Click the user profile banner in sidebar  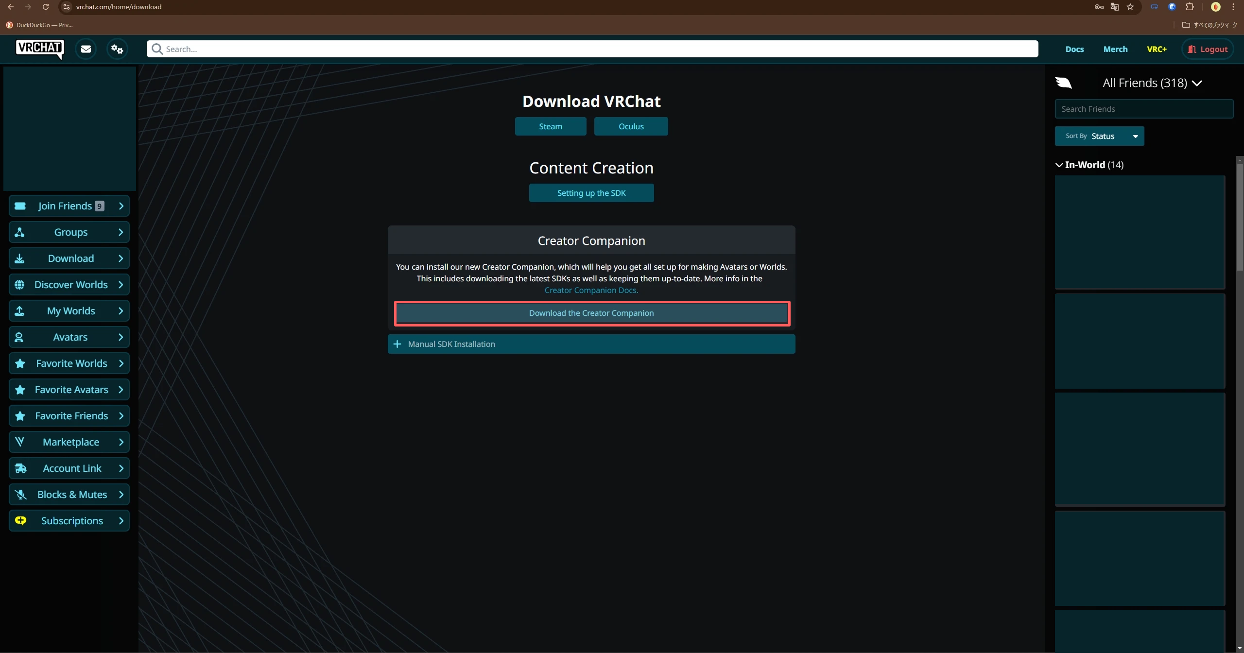69,128
